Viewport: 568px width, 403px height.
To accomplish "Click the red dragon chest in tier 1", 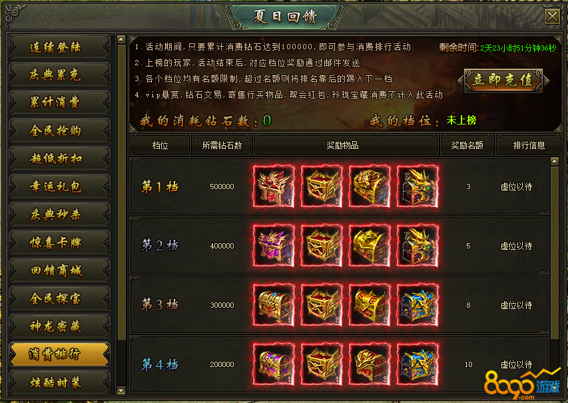I will click(x=274, y=187).
